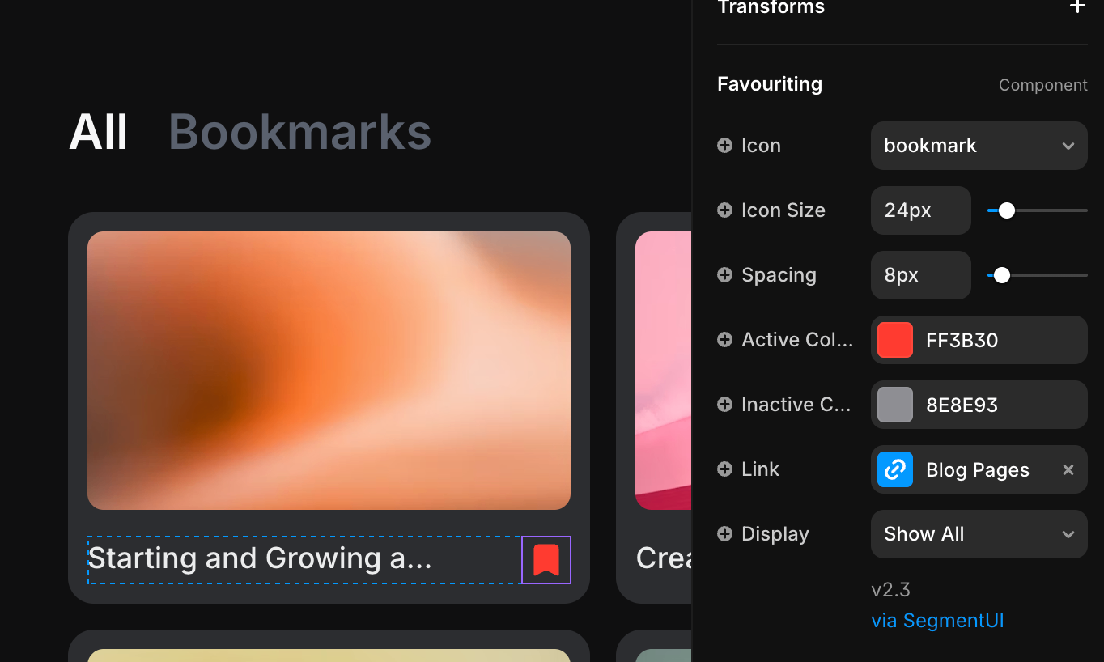Click the 8E8E93 inactive color swatch
Viewport: 1104px width, 662px height.
[x=895, y=405]
